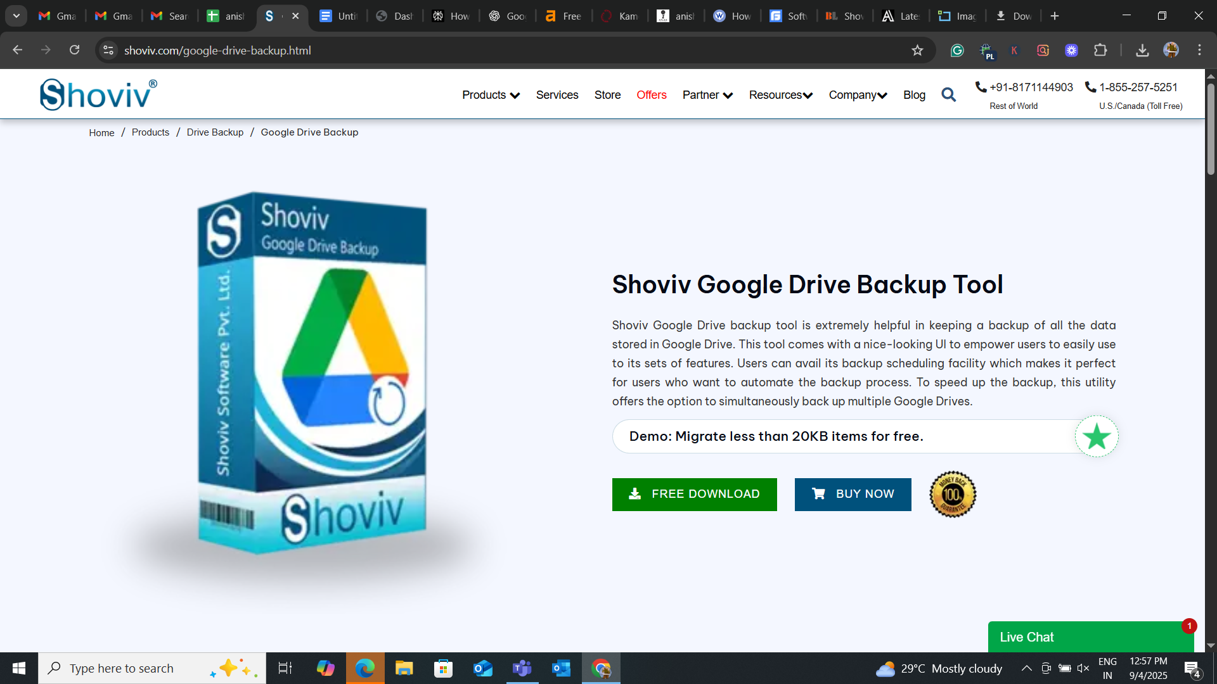The width and height of the screenshot is (1217, 684).
Task: Switch to the 'Dow' downloads tab
Action: (x=1014, y=16)
